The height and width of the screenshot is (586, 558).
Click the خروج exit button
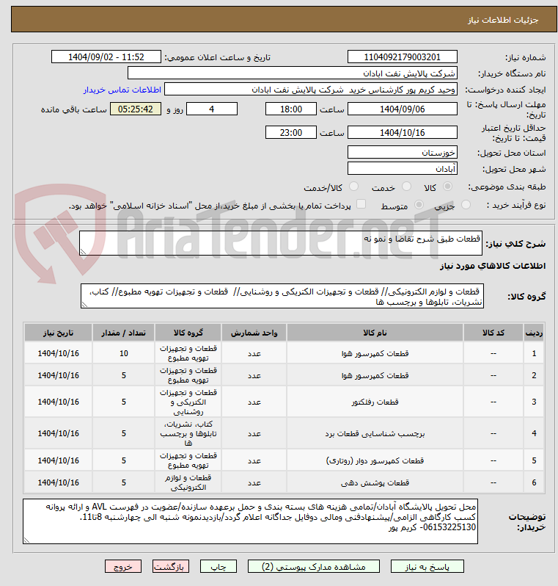point(123,567)
